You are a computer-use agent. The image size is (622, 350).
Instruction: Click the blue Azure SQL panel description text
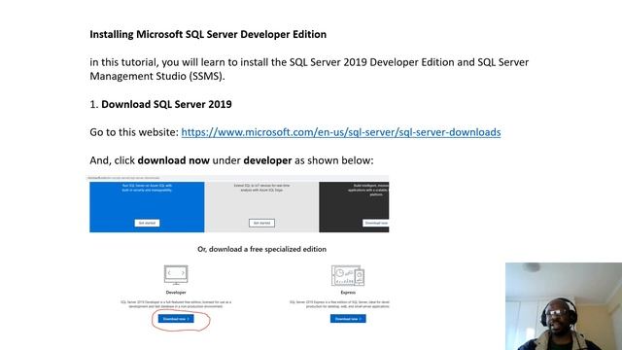pyautogui.click(x=147, y=188)
